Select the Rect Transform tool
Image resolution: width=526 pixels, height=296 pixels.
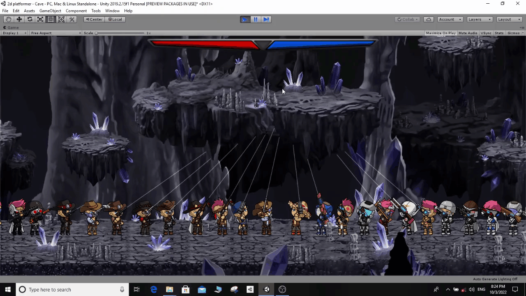coord(51,19)
